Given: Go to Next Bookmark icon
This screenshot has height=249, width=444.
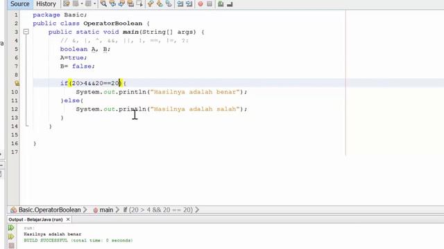Looking at the screenshot, I should 160,3.
